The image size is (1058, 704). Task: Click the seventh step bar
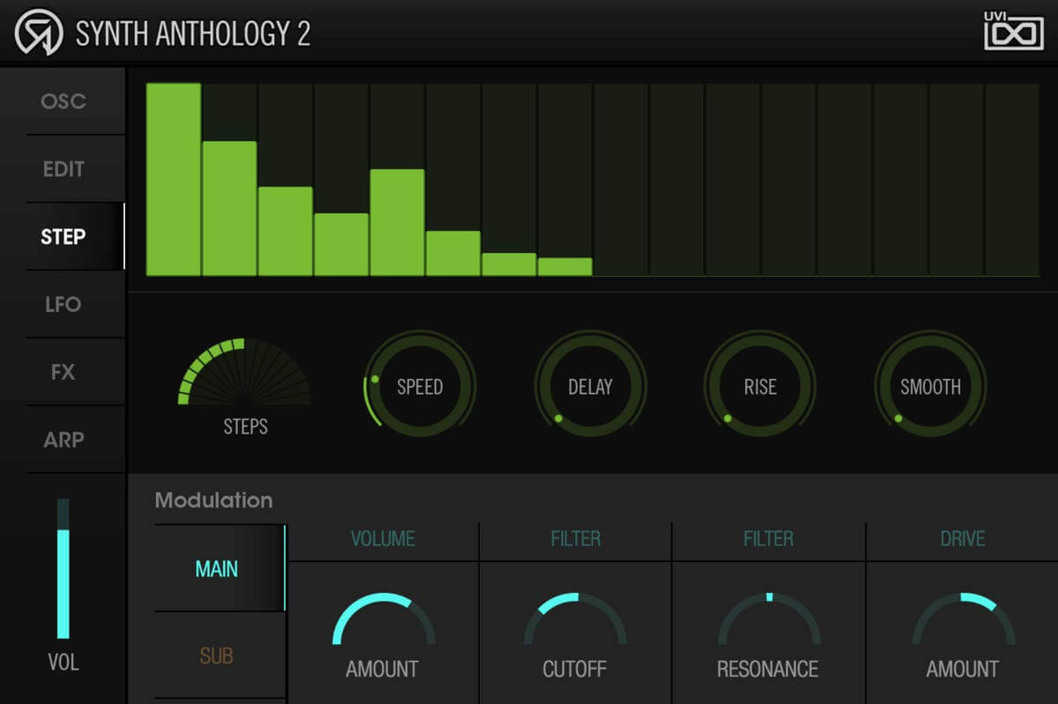pyautogui.click(x=509, y=264)
